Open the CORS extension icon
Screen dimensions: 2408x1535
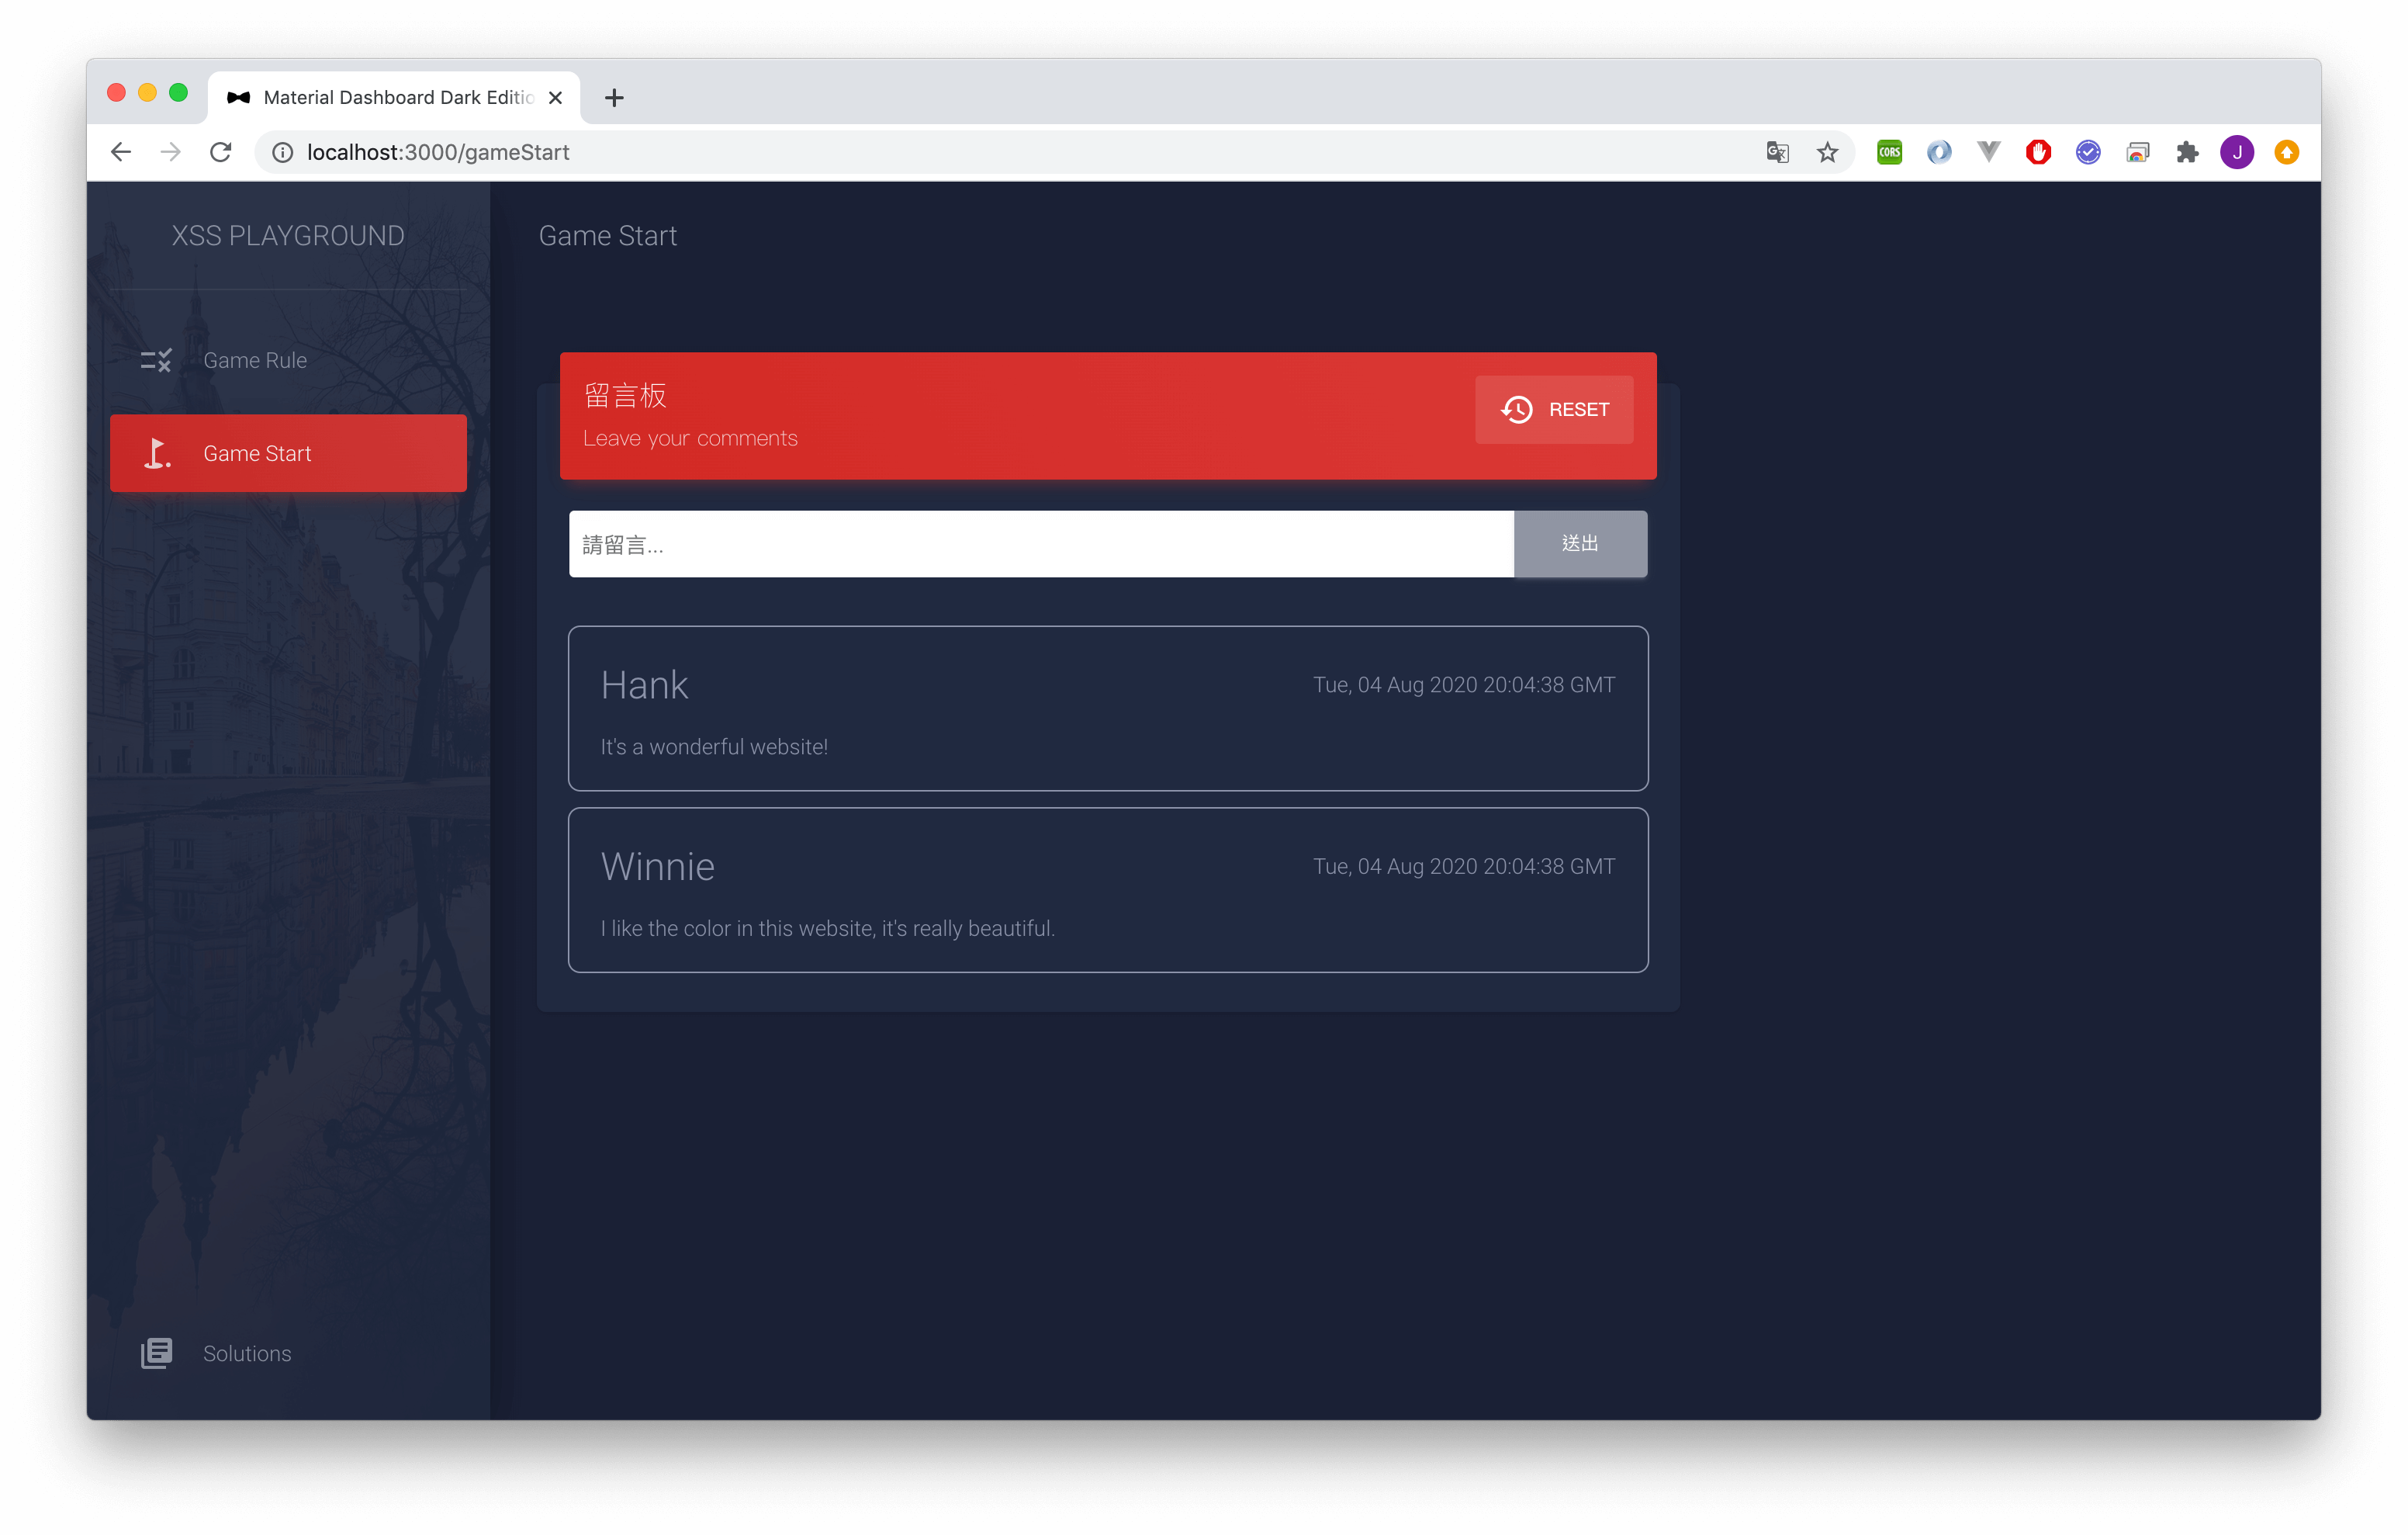tap(1889, 152)
